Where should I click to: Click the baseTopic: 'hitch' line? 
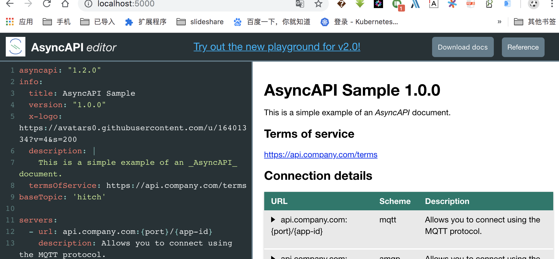click(x=62, y=197)
